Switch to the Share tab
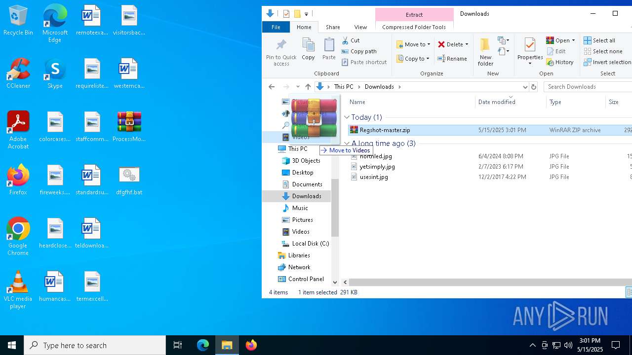This screenshot has height=355, width=632. (x=333, y=27)
